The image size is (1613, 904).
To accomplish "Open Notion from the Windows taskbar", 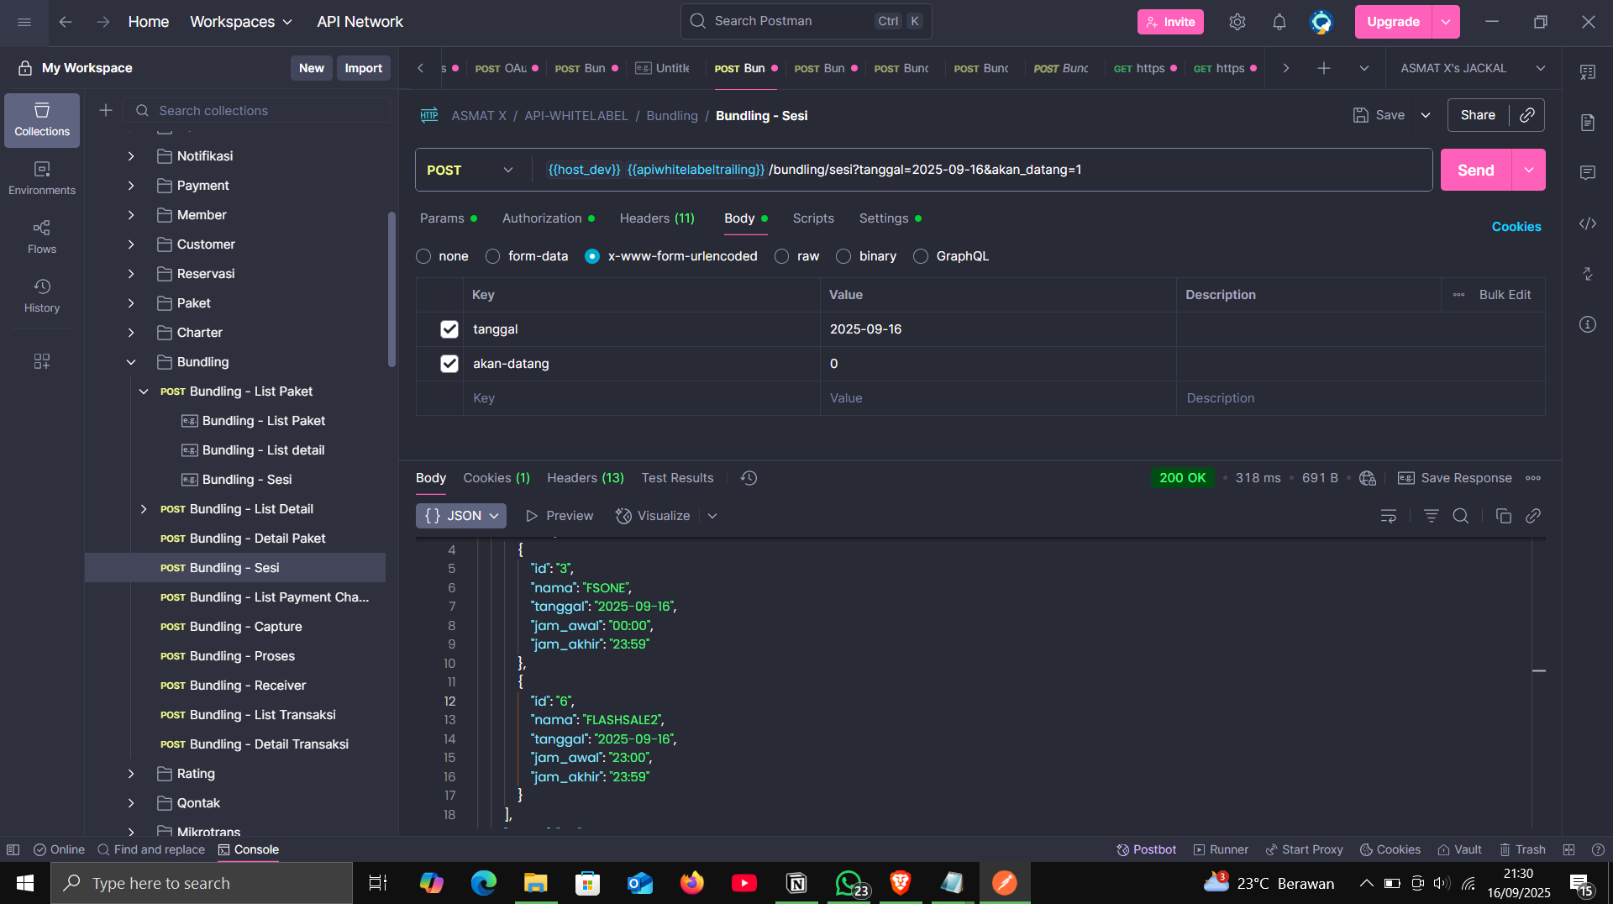I will pos(796,883).
